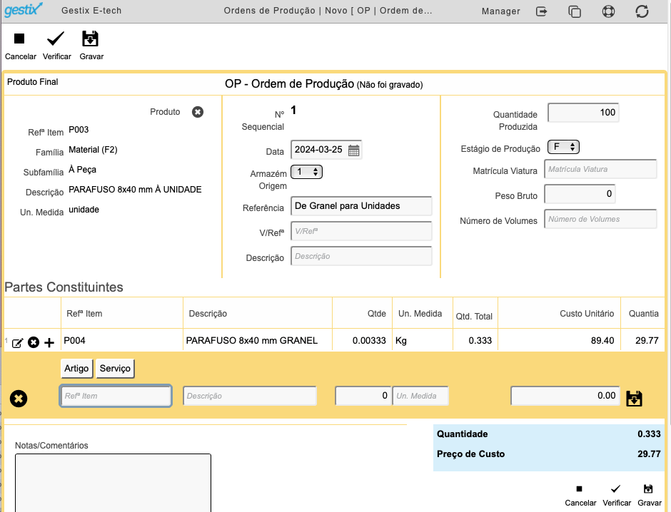Click Custo Unitário column header

pyautogui.click(x=587, y=314)
